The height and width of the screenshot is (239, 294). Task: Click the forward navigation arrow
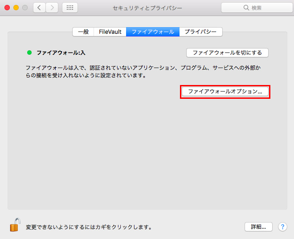(52, 8)
